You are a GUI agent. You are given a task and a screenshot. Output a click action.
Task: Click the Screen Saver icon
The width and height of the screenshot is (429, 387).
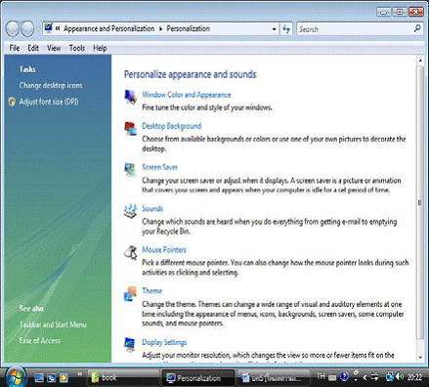coord(130,169)
